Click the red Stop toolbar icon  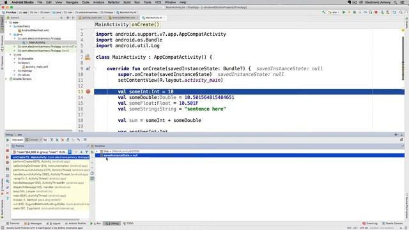(376, 12)
